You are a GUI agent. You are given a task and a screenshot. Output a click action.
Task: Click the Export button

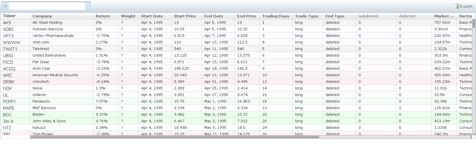(463, 6)
